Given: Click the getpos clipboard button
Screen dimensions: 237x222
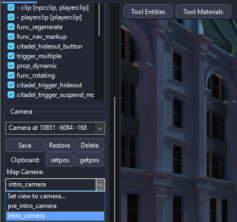Looking at the screenshot, I should click(90, 160).
